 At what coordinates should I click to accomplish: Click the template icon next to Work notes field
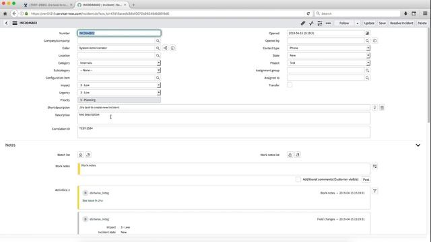(374, 166)
